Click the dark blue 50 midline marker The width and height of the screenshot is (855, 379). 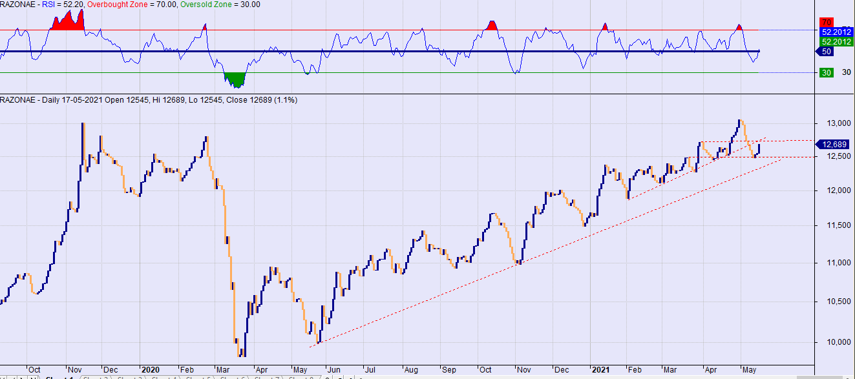pos(825,51)
